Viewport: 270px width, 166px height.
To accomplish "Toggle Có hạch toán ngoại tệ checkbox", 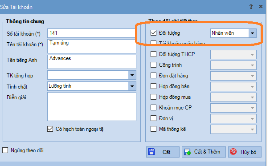I will tap(50, 129).
